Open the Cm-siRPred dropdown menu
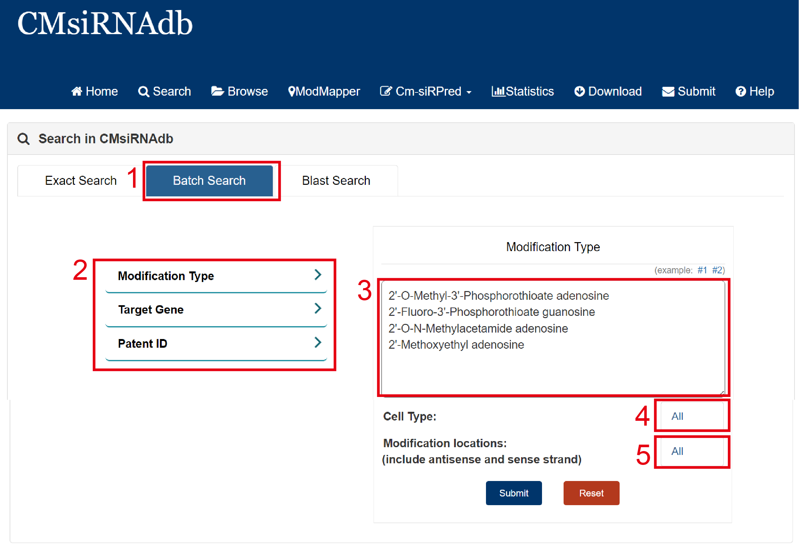The image size is (799, 547). [426, 92]
